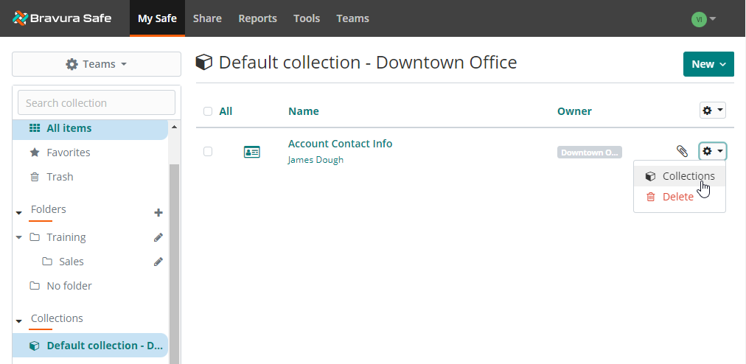The image size is (746, 364).
Task: Tick the Account Contact Info row checkbox
Action: [x=208, y=151]
